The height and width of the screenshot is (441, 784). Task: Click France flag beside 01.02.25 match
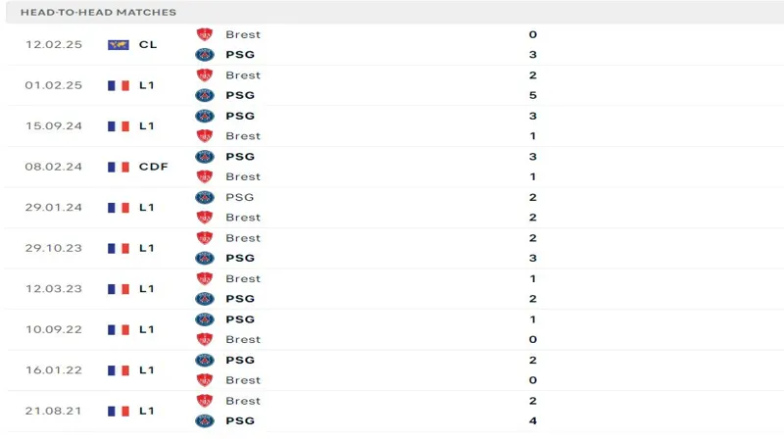click(x=119, y=85)
